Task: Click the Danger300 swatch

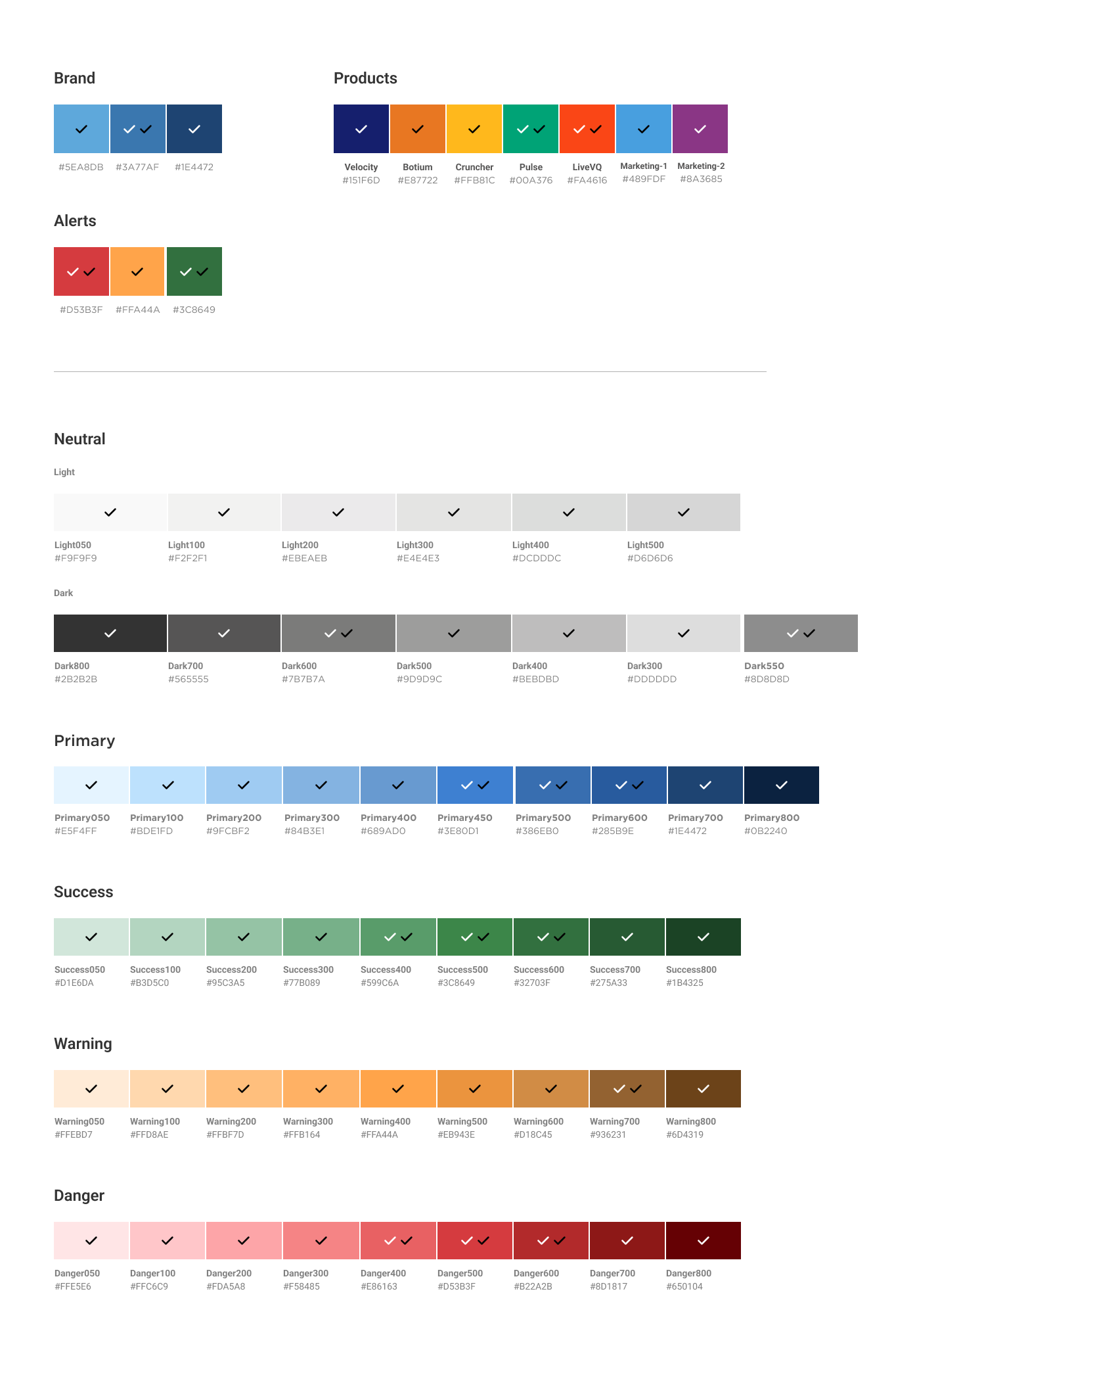Action: click(321, 1240)
